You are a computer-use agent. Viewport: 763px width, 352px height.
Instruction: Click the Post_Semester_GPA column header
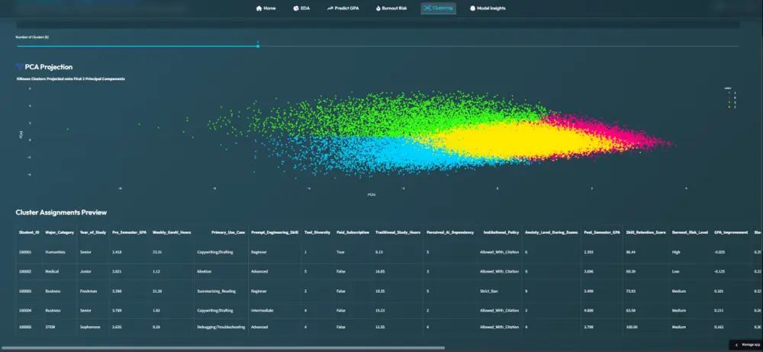pyautogui.click(x=602, y=233)
